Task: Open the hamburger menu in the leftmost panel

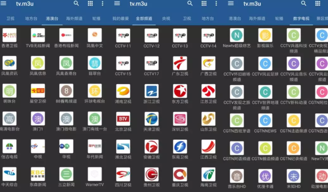Action: [3, 3]
